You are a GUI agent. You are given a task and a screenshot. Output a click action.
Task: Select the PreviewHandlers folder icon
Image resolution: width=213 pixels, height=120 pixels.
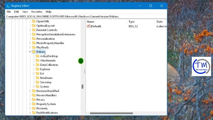coord(34,95)
